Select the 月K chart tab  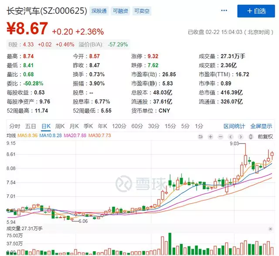click(x=74, y=126)
